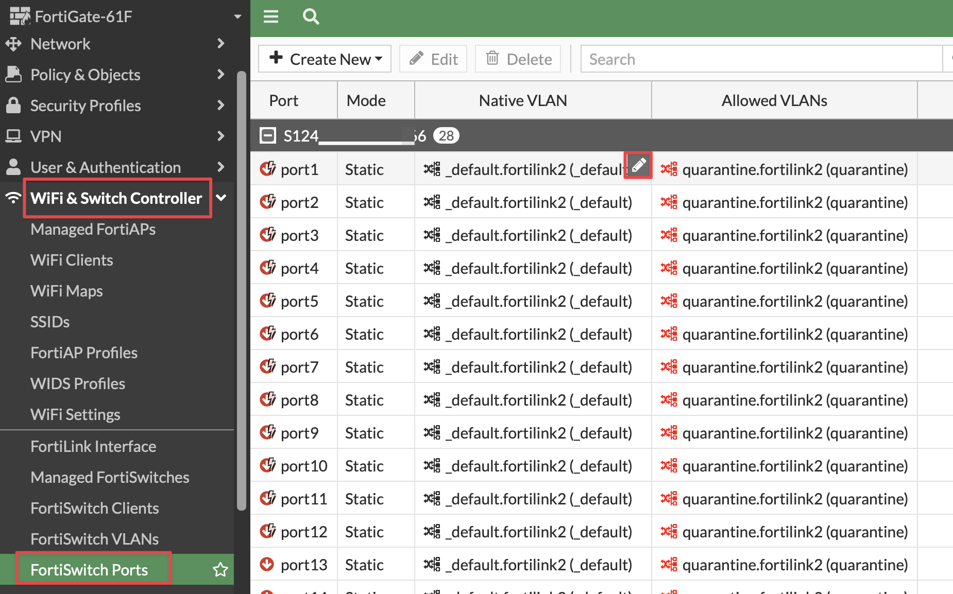Click the VLAN icon in port10 Native VLAN

pos(432,465)
